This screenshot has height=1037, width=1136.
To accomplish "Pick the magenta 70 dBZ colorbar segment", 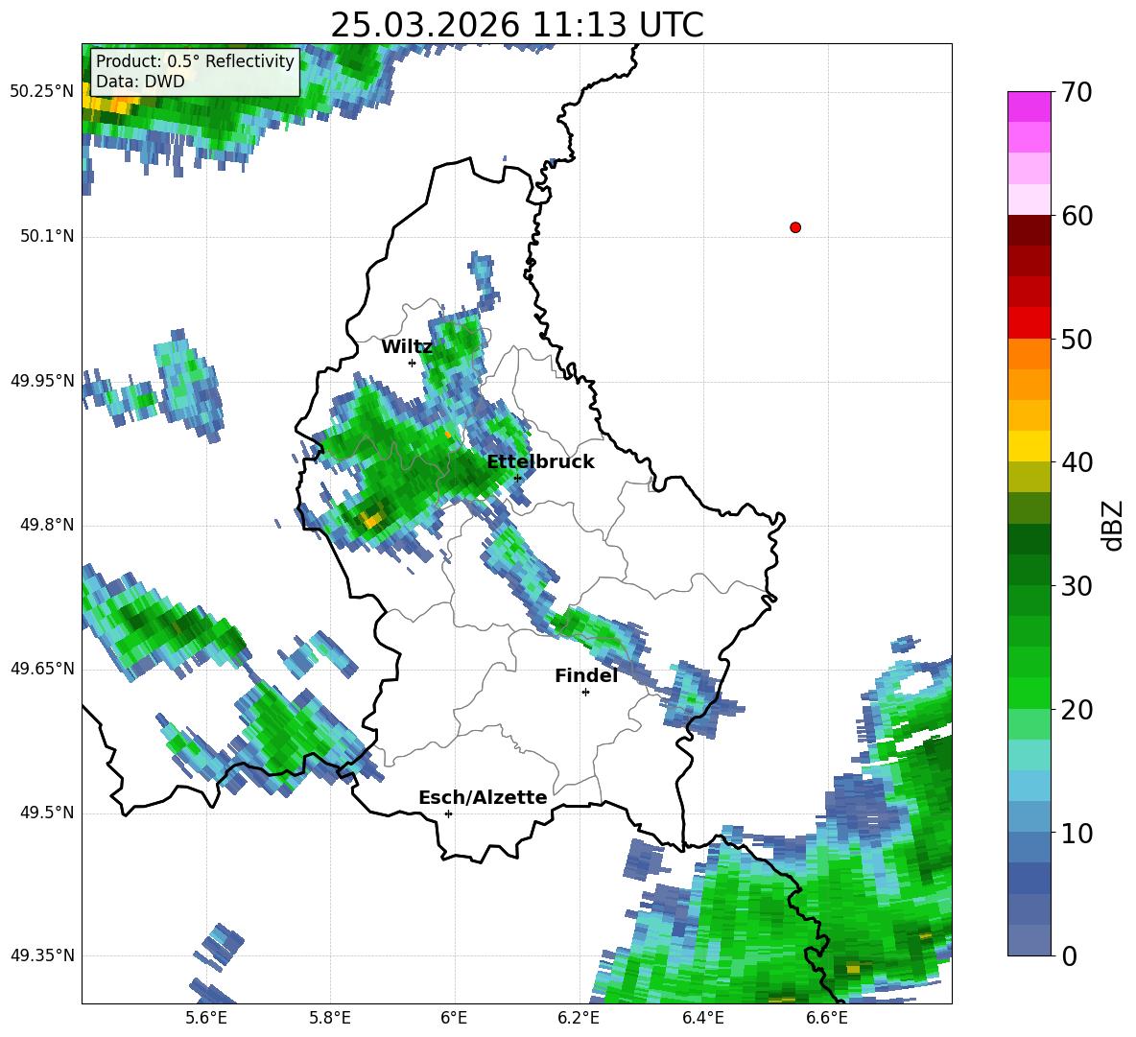I will pyautogui.click(x=1029, y=107).
